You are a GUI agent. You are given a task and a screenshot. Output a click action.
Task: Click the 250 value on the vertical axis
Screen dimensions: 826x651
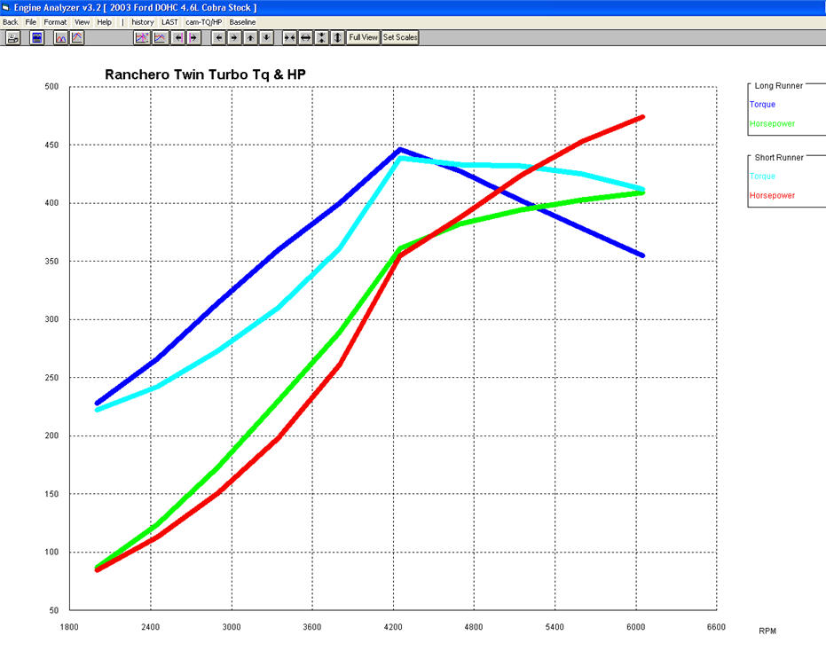(51, 378)
